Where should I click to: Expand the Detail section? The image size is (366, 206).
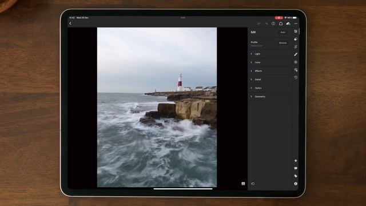click(x=270, y=80)
